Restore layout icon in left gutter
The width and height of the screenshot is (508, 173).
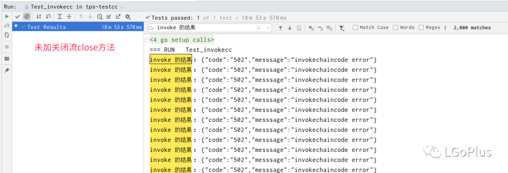click(7, 59)
